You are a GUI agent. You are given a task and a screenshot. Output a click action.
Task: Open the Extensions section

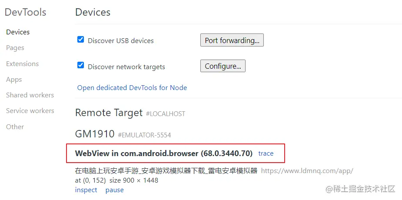22,63
